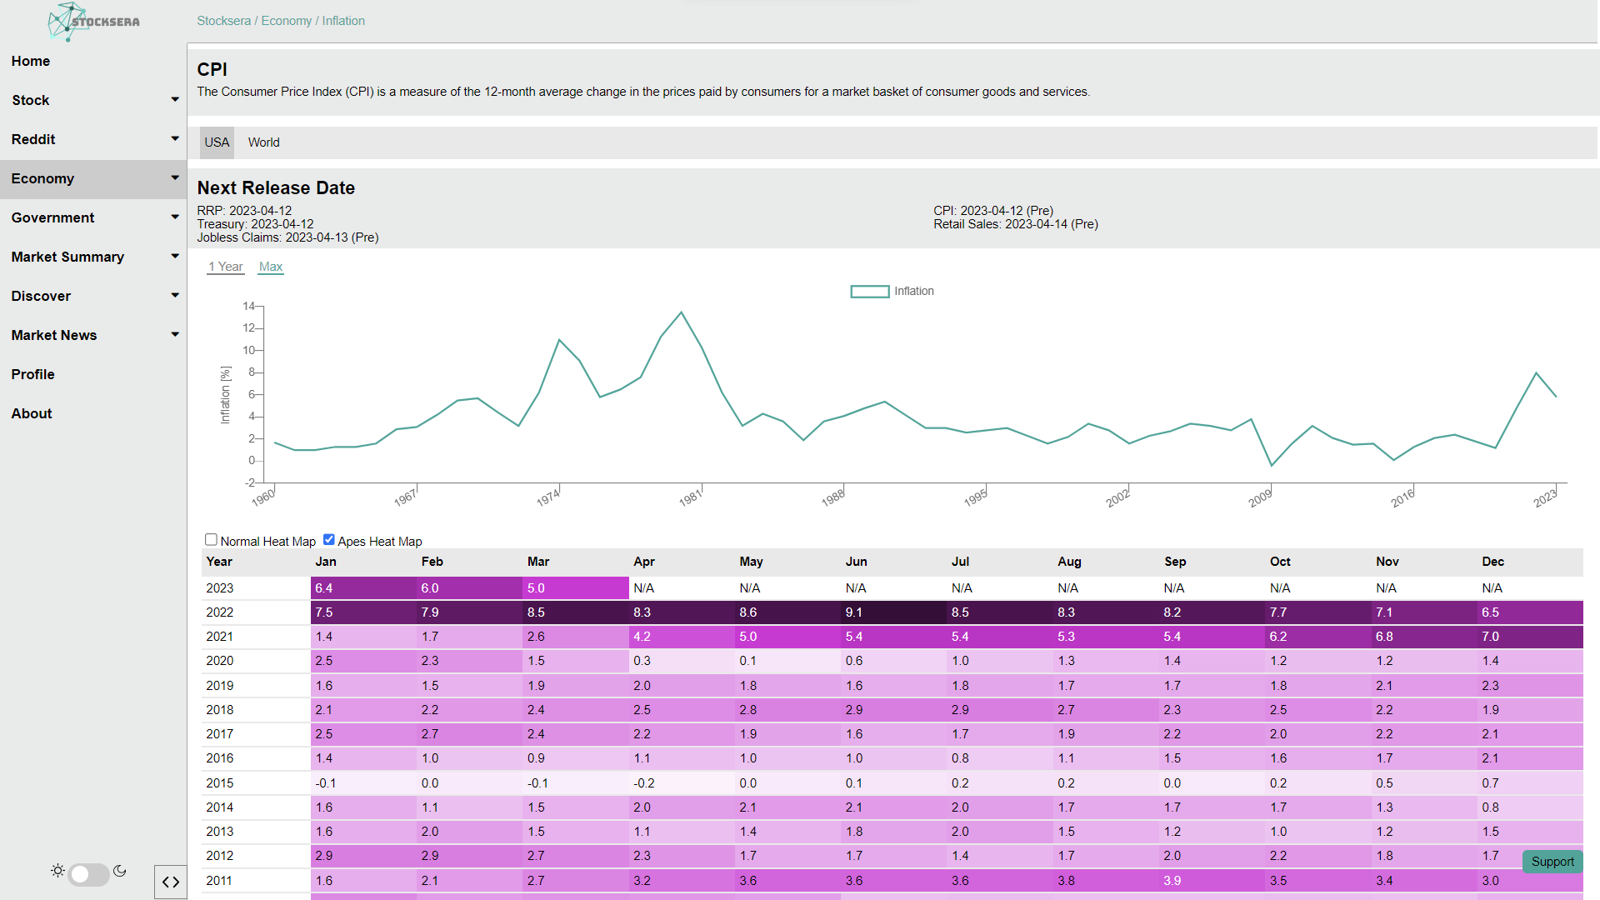
Task: Switch to the World tab
Action: [x=263, y=142]
